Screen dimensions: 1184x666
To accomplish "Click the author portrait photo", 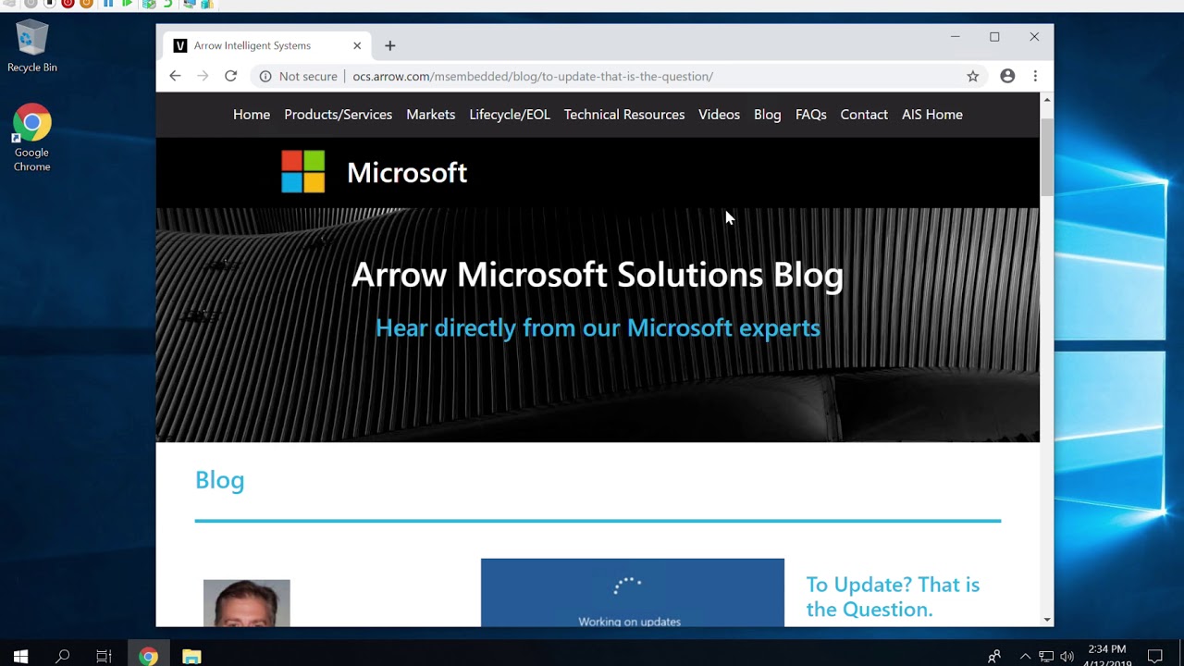I will [x=246, y=603].
